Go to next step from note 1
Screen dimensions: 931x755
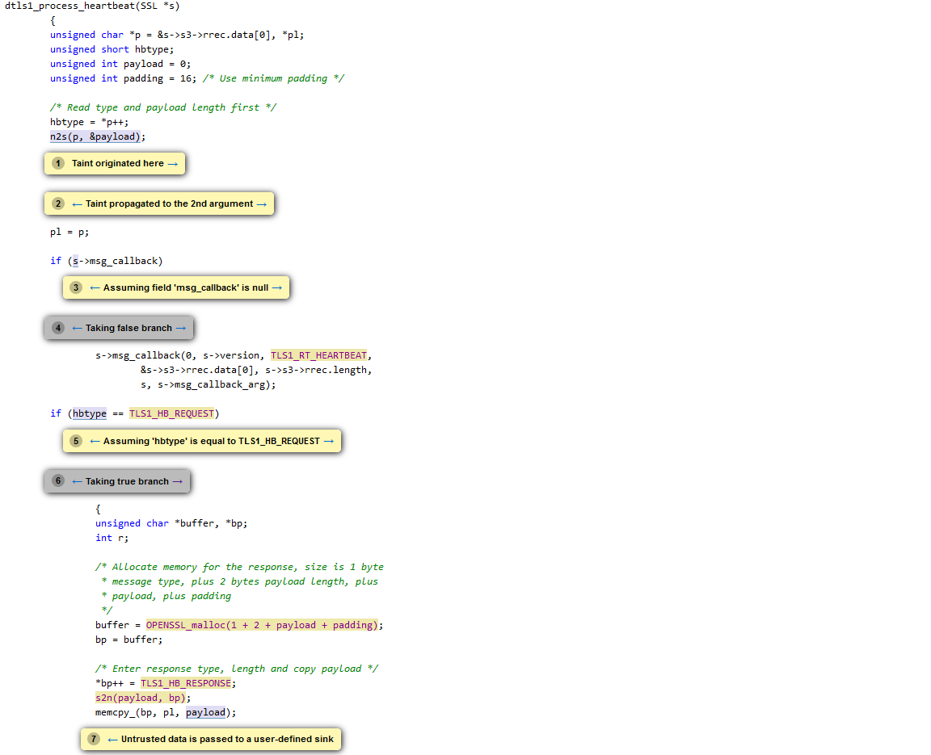tap(173, 164)
